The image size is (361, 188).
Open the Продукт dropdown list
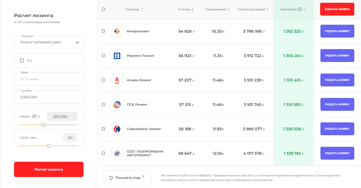pyautogui.click(x=49, y=42)
